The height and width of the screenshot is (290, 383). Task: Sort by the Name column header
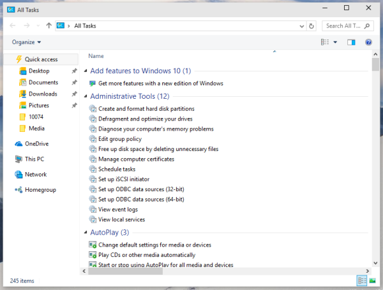click(x=96, y=56)
